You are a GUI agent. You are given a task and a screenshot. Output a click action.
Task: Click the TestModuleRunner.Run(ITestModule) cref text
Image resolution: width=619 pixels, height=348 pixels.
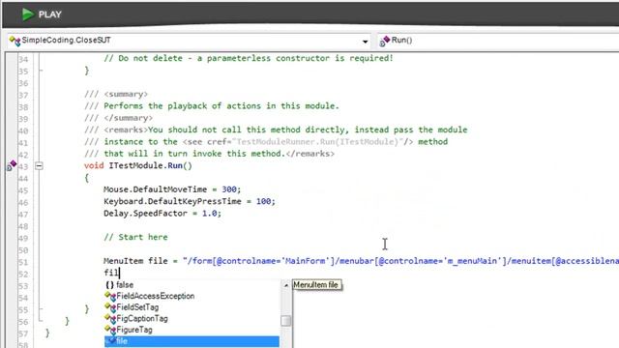click(x=317, y=142)
